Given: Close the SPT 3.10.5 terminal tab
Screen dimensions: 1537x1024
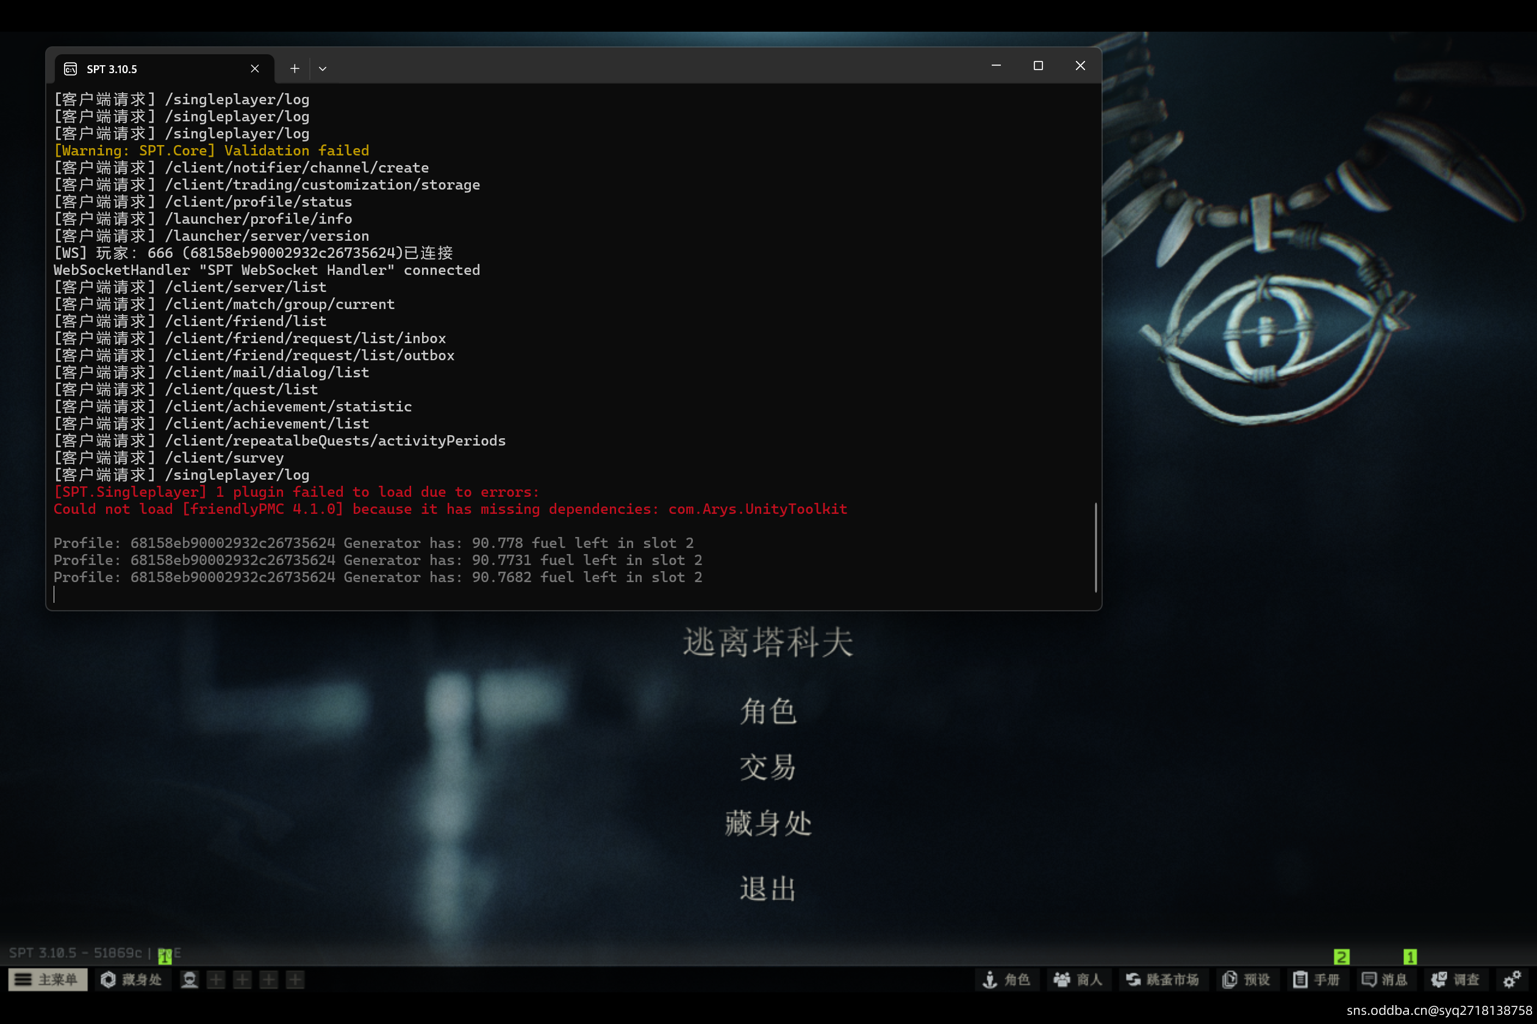Looking at the screenshot, I should (255, 68).
